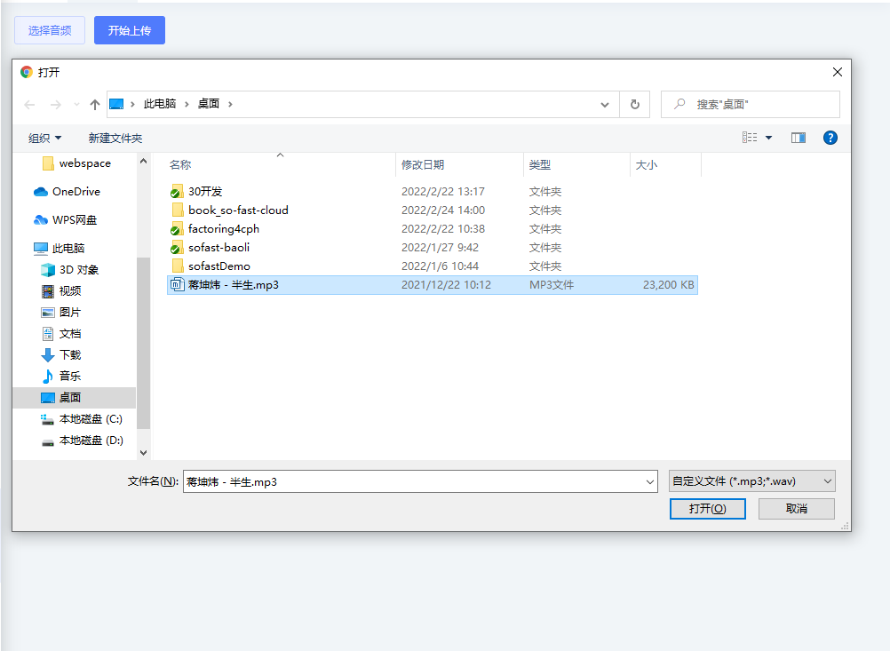Viewport: 890px width, 651px height.
Task: Open the address bar path dropdown
Action: (x=605, y=104)
